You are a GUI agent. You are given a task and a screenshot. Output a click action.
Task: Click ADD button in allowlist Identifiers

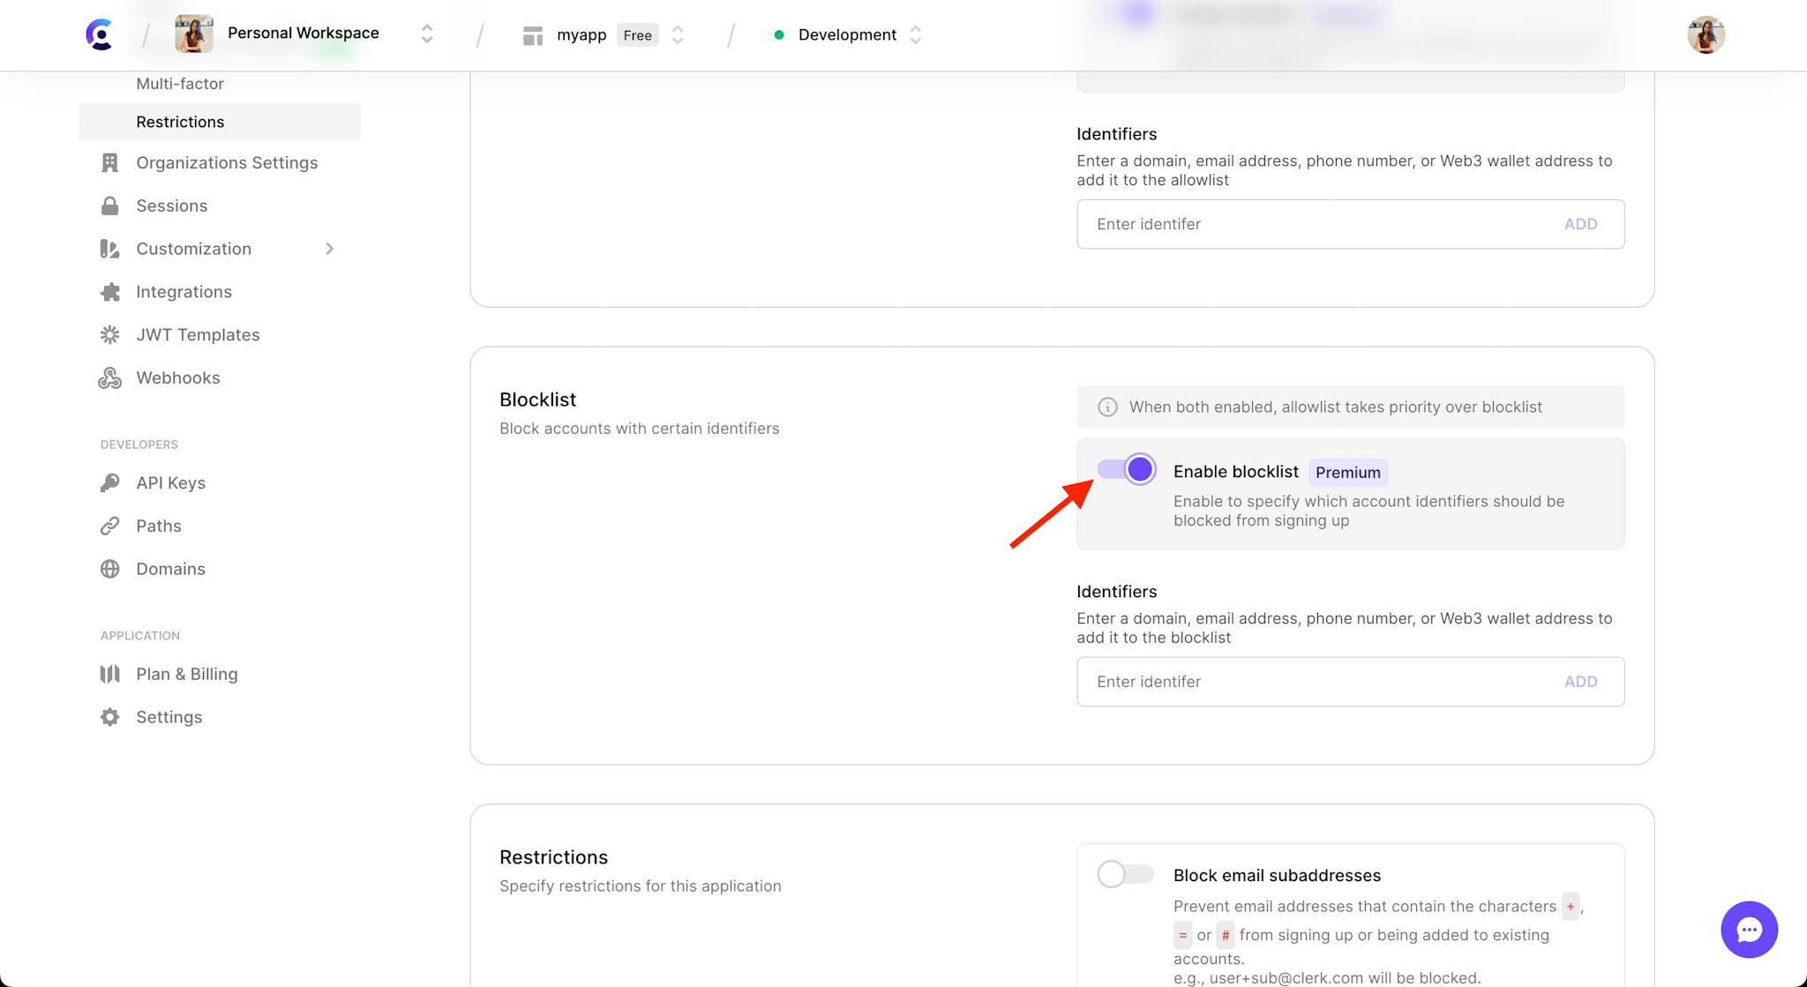pos(1581,222)
